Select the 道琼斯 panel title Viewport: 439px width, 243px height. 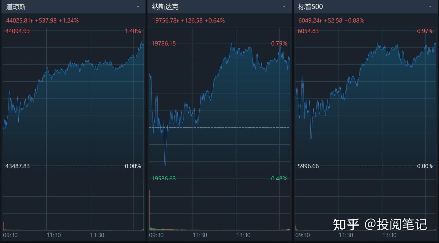point(16,7)
